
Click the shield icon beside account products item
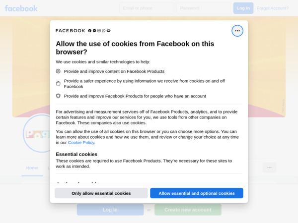(58, 96)
